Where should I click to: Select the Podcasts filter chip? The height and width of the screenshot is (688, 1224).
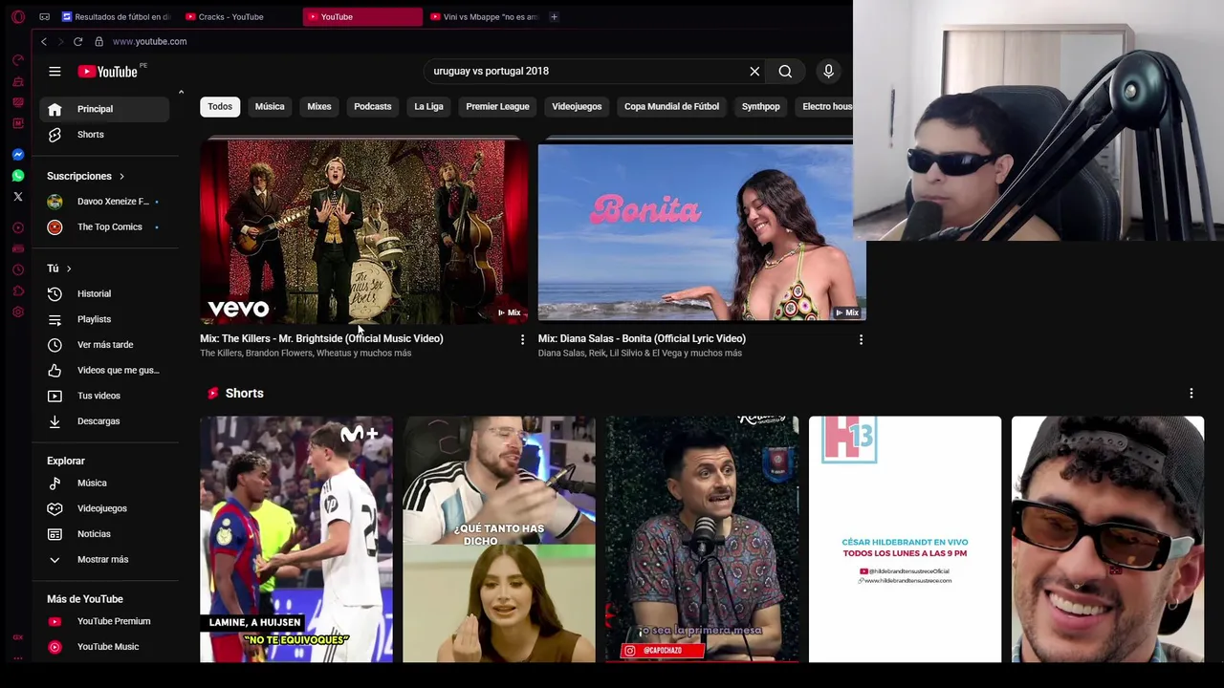click(x=373, y=107)
